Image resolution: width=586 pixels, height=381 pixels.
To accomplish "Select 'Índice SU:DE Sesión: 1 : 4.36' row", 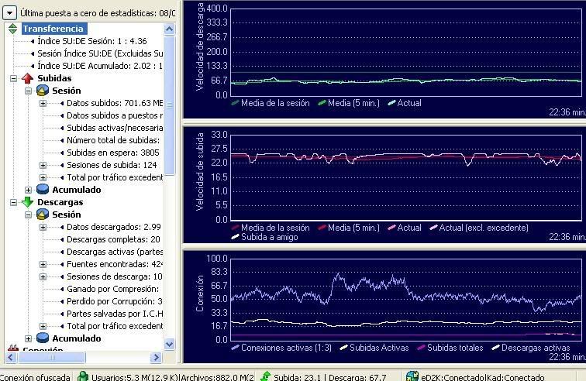I will tap(92, 41).
